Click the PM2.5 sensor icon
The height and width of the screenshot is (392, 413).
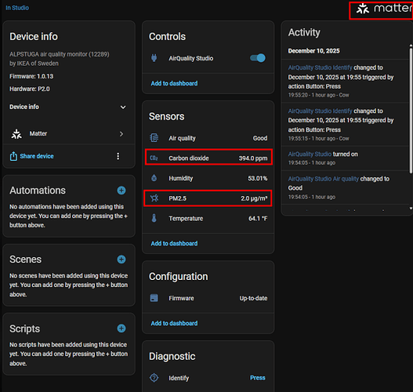pyautogui.click(x=154, y=198)
